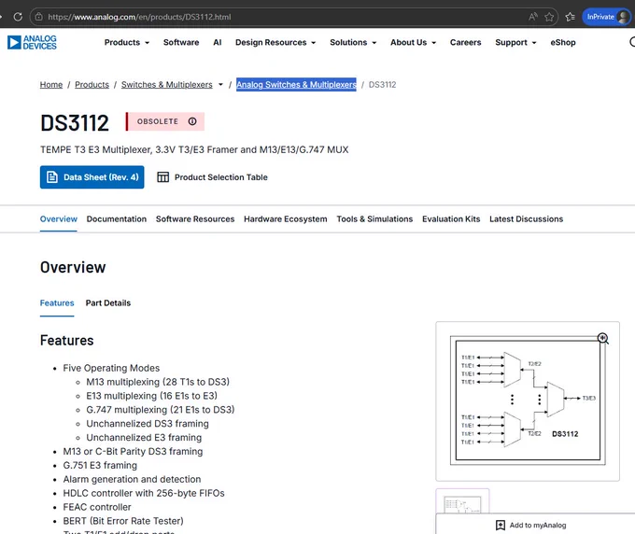635x534 pixels.
Task: Select the Features sub-tab
Action: click(57, 303)
